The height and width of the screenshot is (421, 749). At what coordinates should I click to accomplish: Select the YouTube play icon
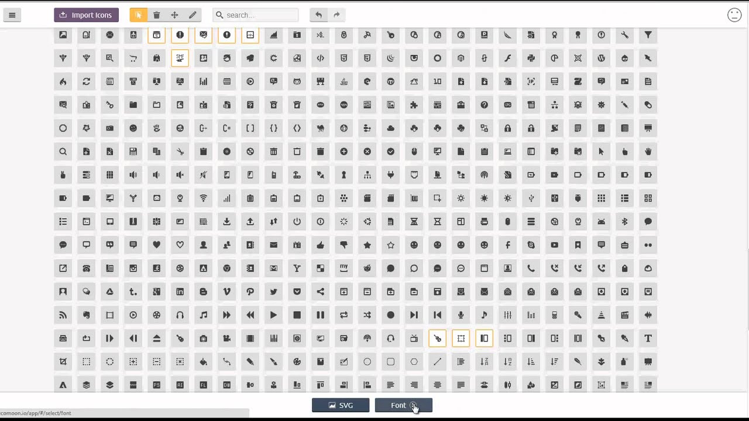[x=554, y=245]
